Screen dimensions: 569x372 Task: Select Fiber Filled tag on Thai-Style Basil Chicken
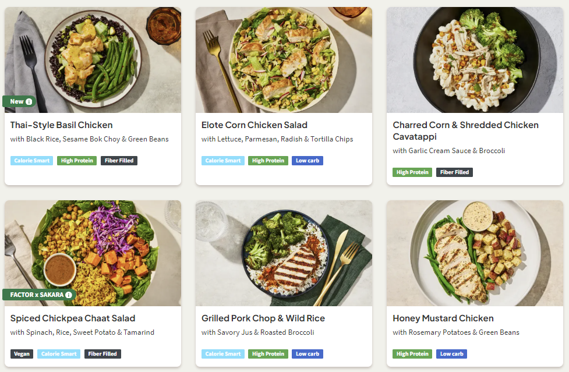[119, 161]
